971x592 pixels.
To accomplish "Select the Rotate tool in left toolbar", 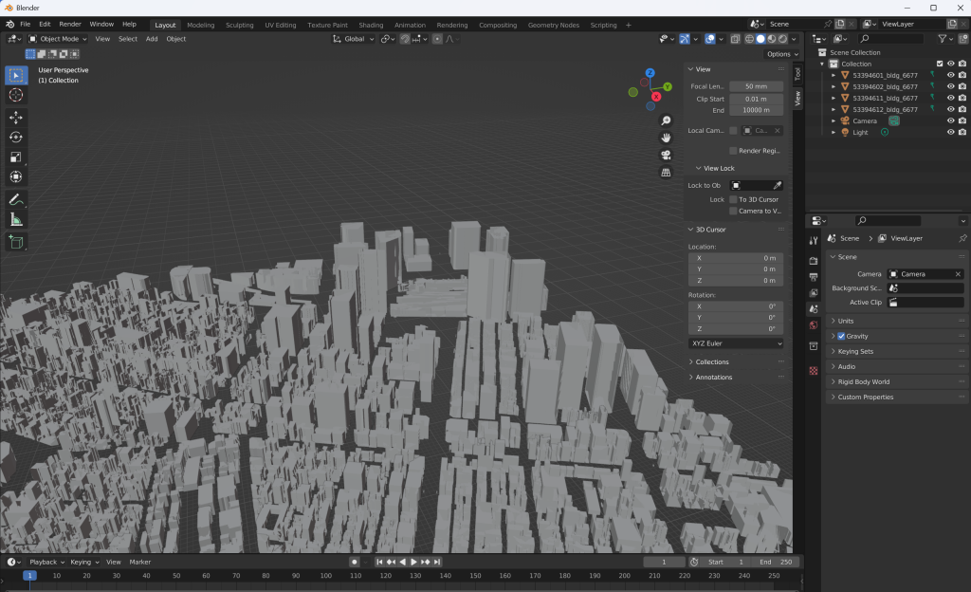I will [16, 137].
